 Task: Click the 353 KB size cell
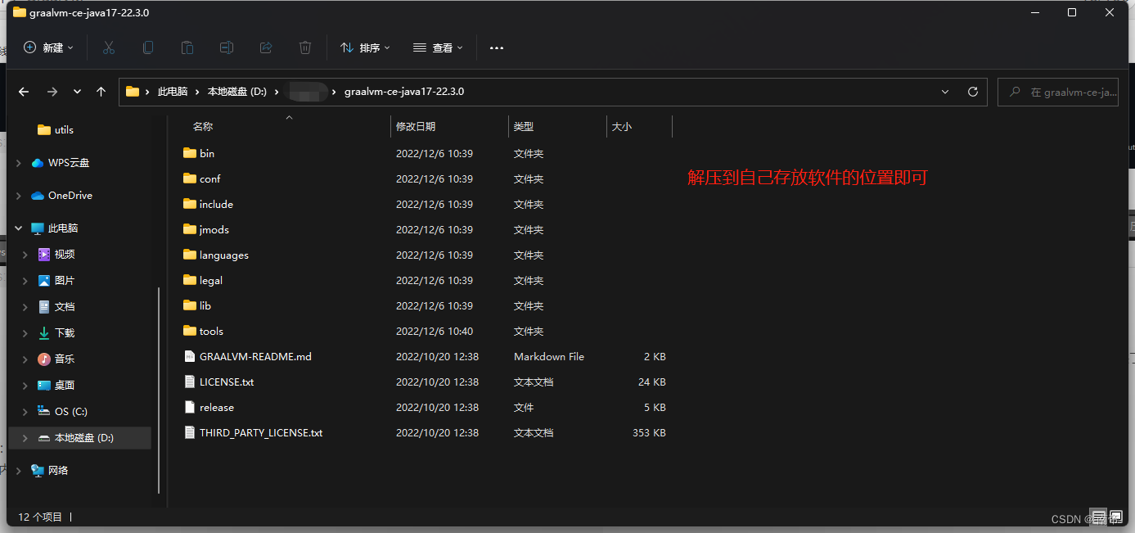click(x=649, y=432)
